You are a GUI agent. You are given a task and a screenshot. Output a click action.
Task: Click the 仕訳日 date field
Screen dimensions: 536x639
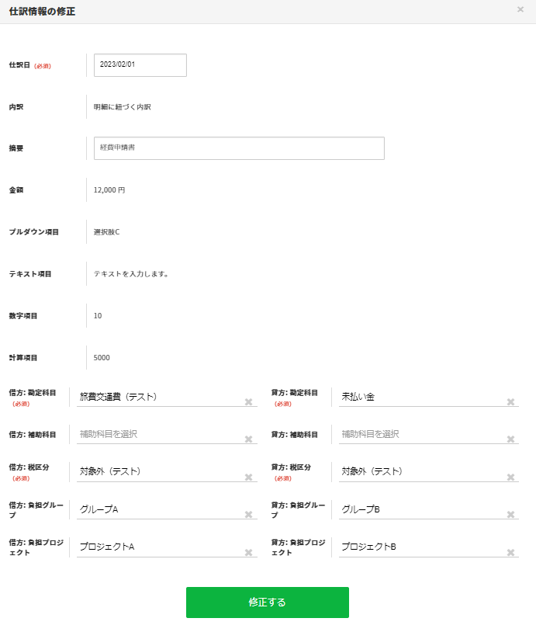coord(140,65)
